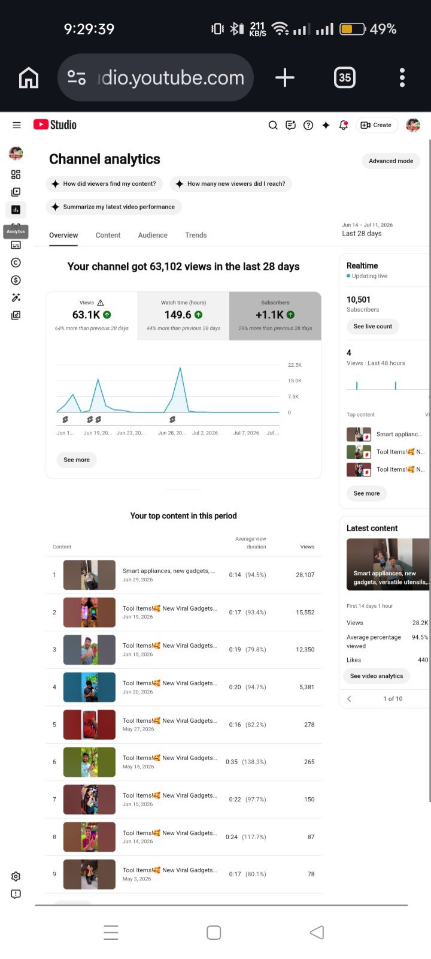
Task: Select the Analytics sidebar icon
Action: pyautogui.click(x=16, y=210)
